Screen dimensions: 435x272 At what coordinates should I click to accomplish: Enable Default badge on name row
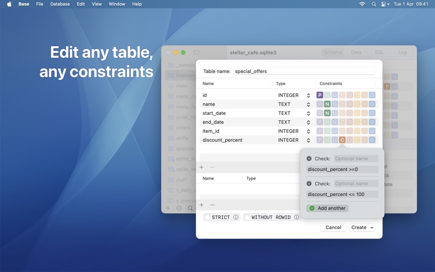[349, 104]
